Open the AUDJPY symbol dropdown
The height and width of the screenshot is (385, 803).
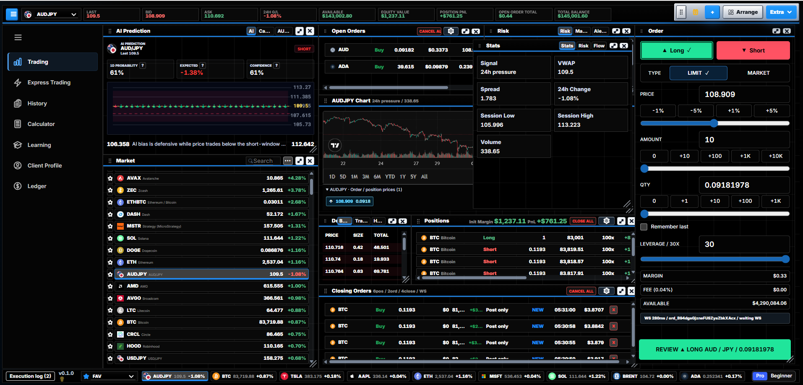(x=51, y=14)
